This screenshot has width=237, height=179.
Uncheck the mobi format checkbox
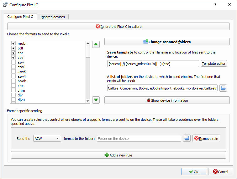(13, 43)
